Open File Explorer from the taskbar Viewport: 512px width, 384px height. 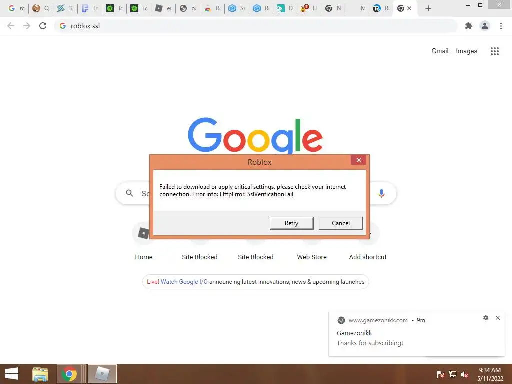coord(40,374)
